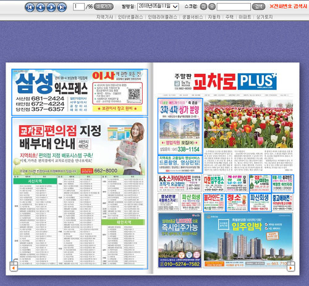Open the 생활서비스 section

click(193, 17)
